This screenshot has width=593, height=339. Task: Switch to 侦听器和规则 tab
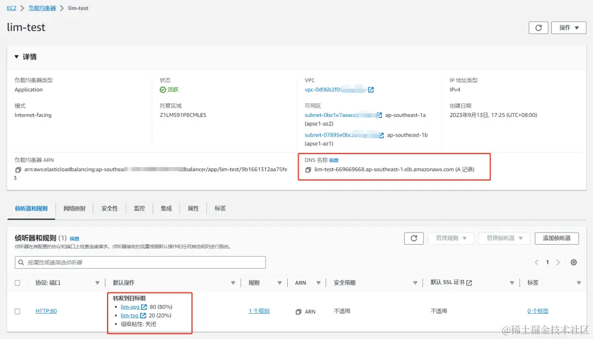(31, 208)
